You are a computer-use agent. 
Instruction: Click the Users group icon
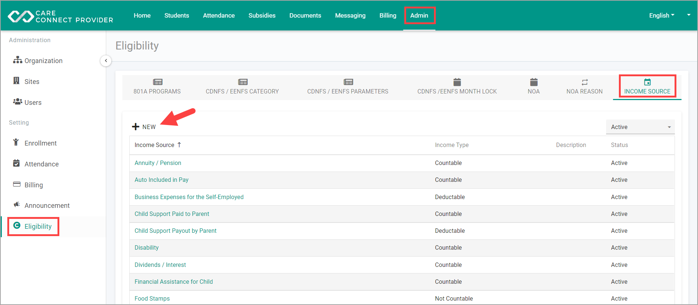coord(18,102)
